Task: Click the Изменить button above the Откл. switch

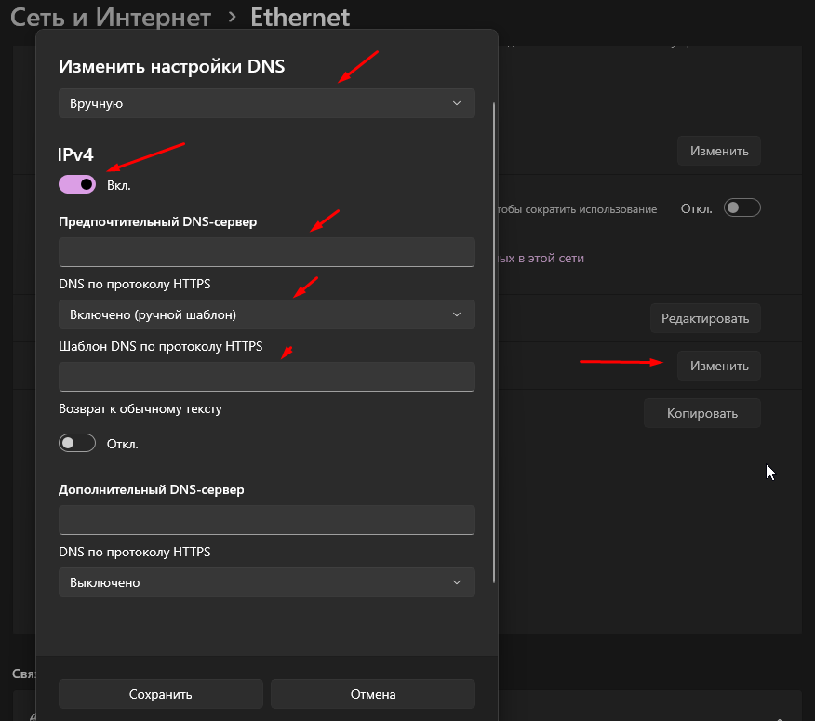Action: (x=718, y=151)
